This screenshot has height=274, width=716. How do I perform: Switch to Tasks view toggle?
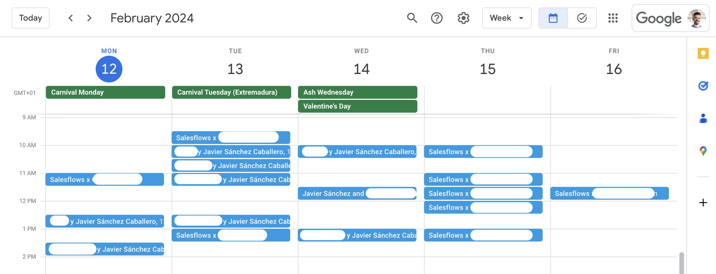point(582,18)
